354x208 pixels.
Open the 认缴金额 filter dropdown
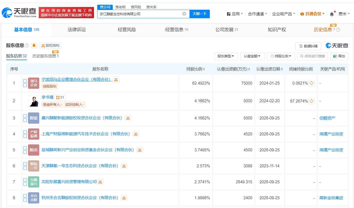coord(252,56)
